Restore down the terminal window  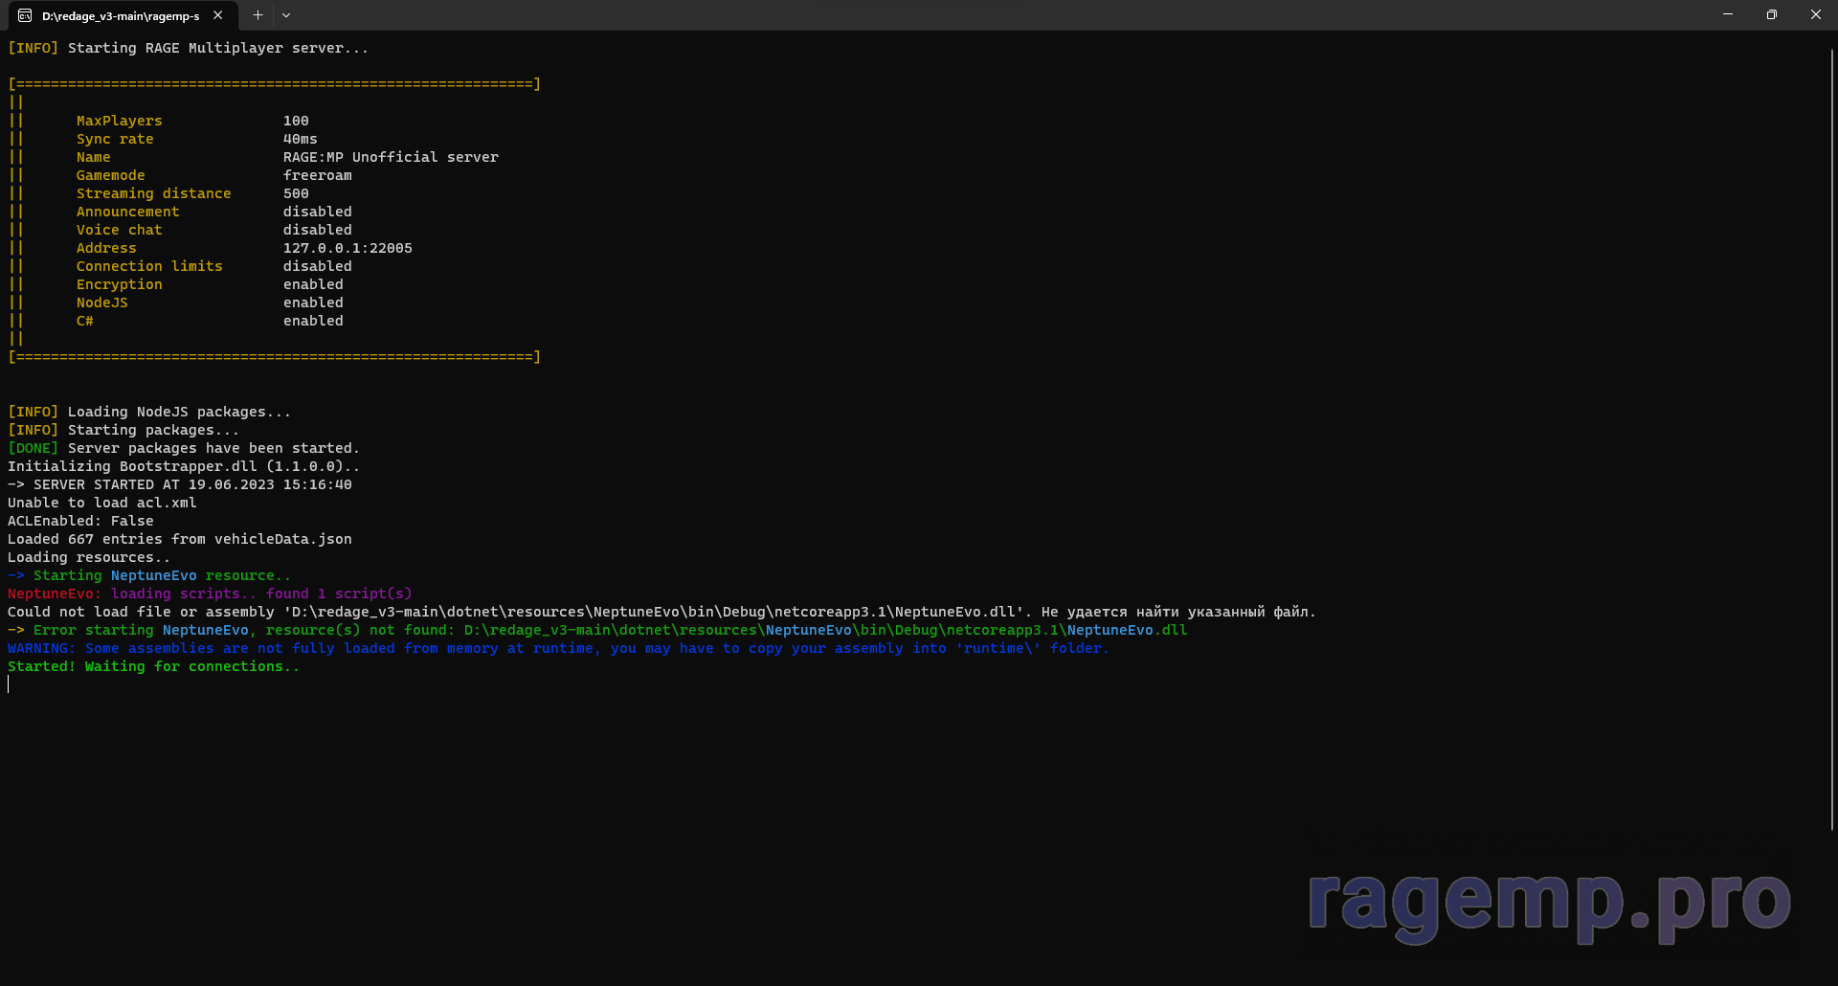[x=1772, y=15]
